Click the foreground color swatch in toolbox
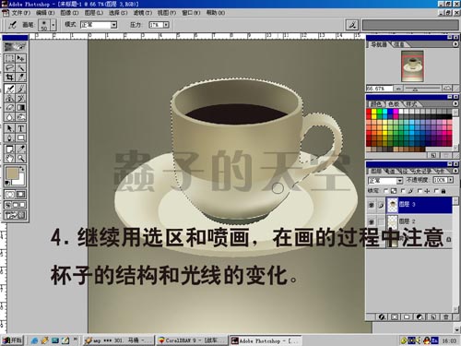 (12, 173)
